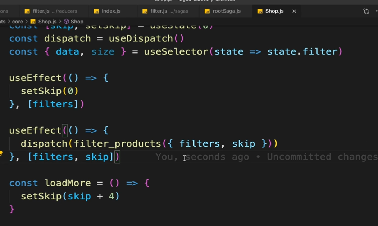Click the dispatch constant declaration name
This screenshot has width=378, height=226.
(68, 38)
